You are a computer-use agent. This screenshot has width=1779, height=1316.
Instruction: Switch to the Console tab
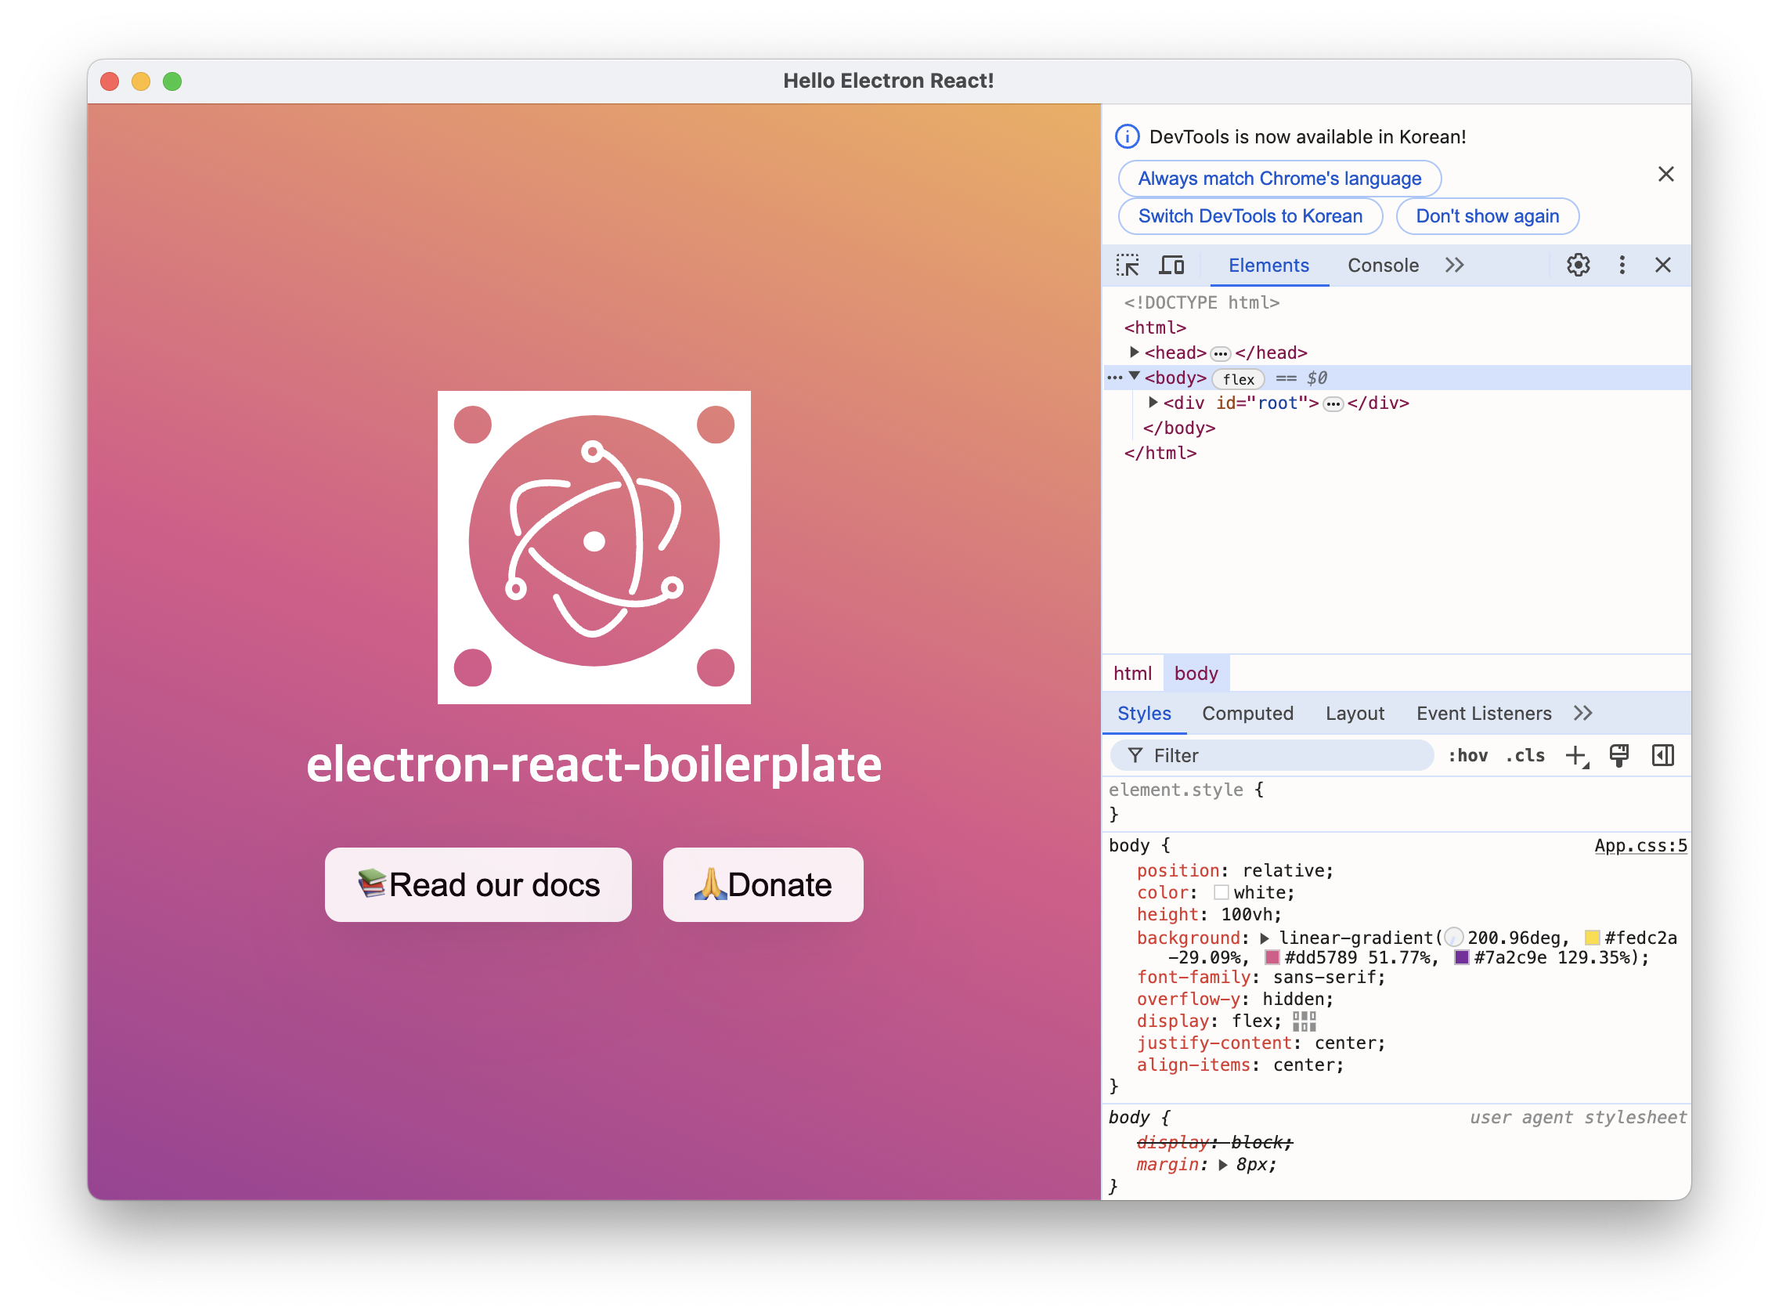coord(1383,266)
